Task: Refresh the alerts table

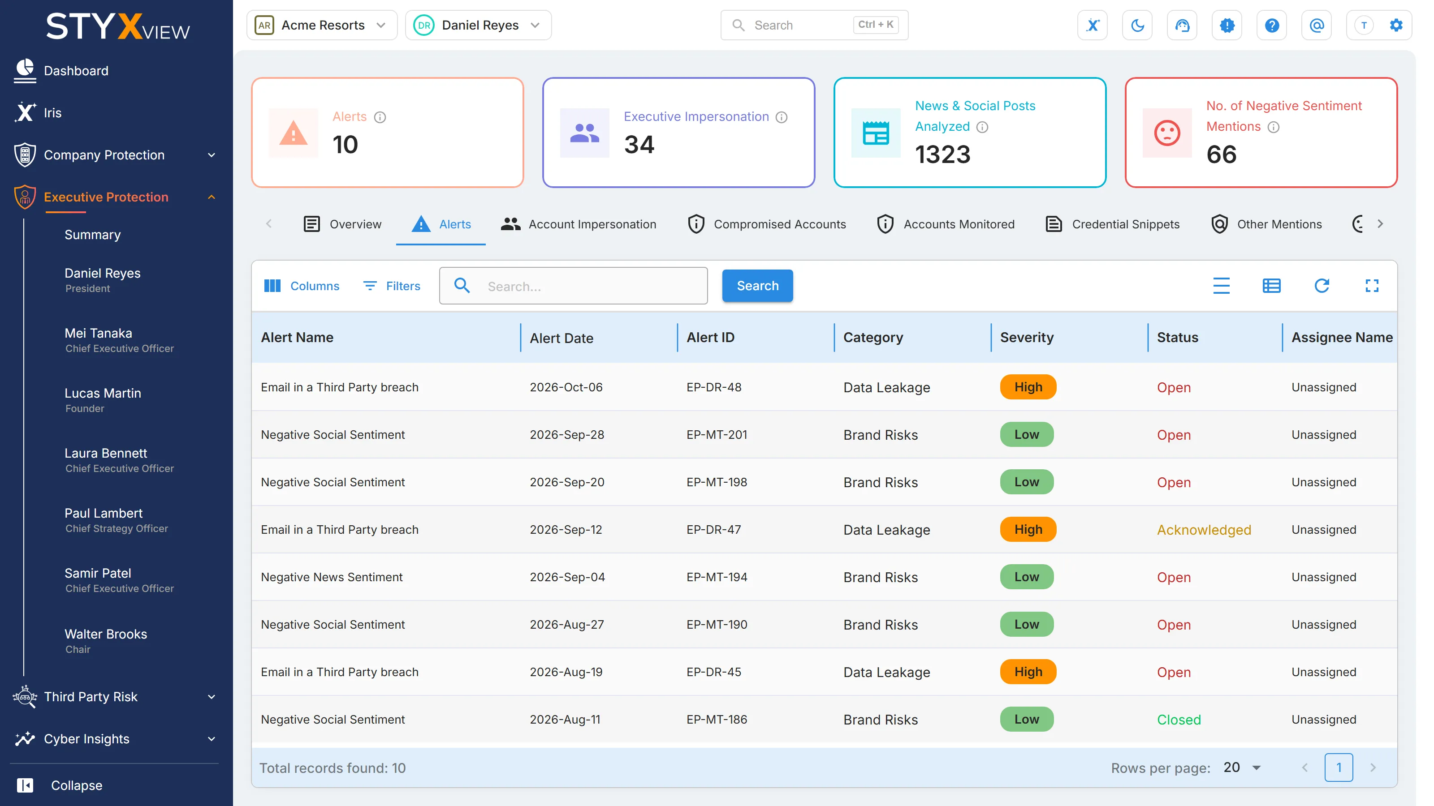Action: point(1322,286)
